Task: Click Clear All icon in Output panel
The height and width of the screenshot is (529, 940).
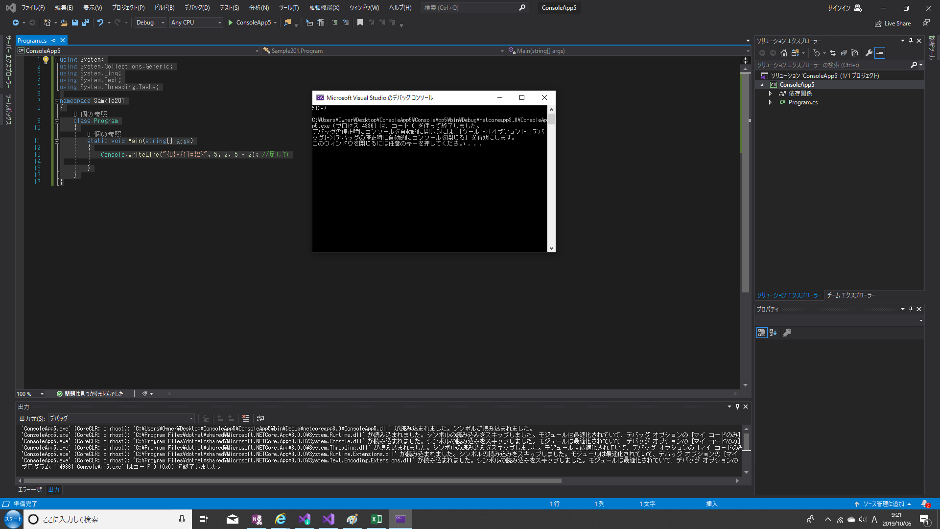Action: [x=245, y=418]
